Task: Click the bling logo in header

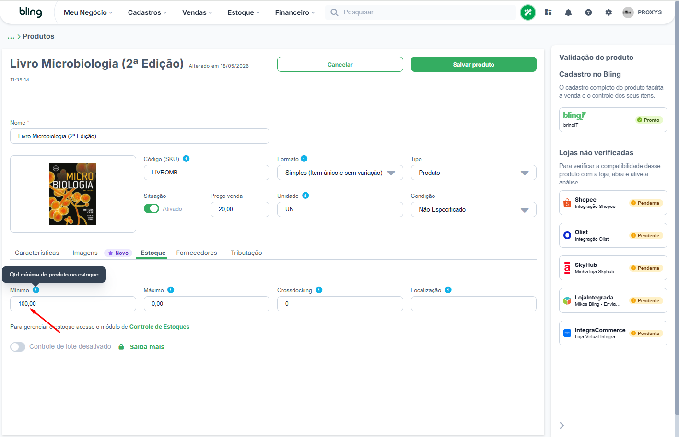Action: (31, 12)
